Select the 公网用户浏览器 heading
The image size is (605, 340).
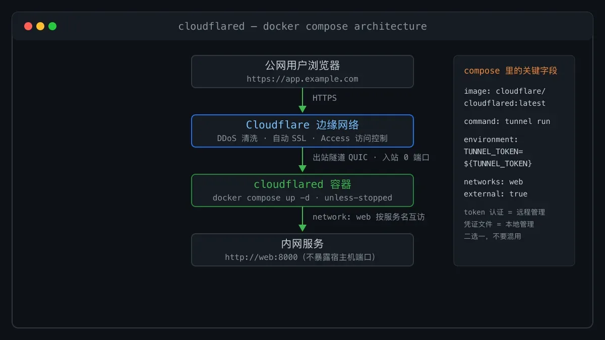tap(302, 65)
